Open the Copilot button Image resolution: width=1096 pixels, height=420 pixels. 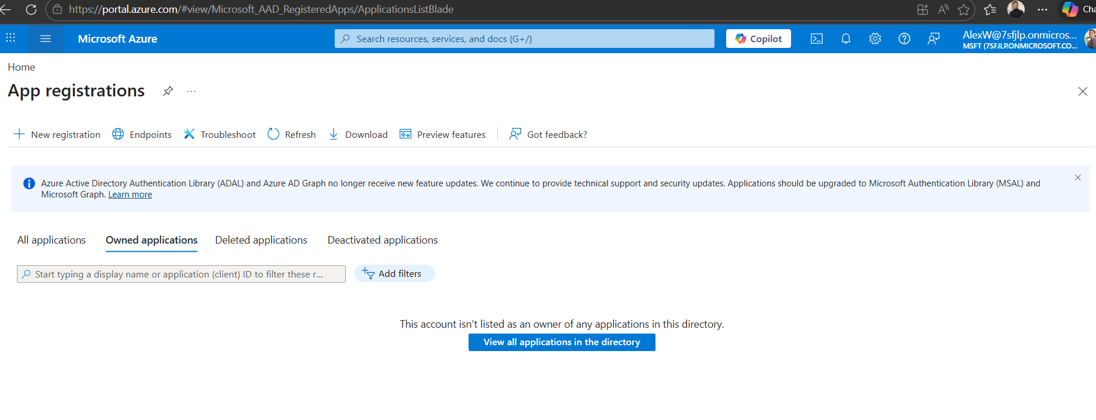point(758,39)
